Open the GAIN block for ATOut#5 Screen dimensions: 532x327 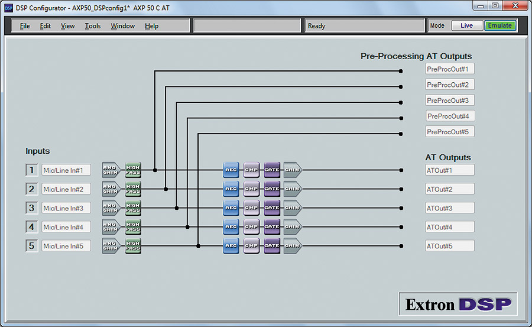click(x=293, y=246)
